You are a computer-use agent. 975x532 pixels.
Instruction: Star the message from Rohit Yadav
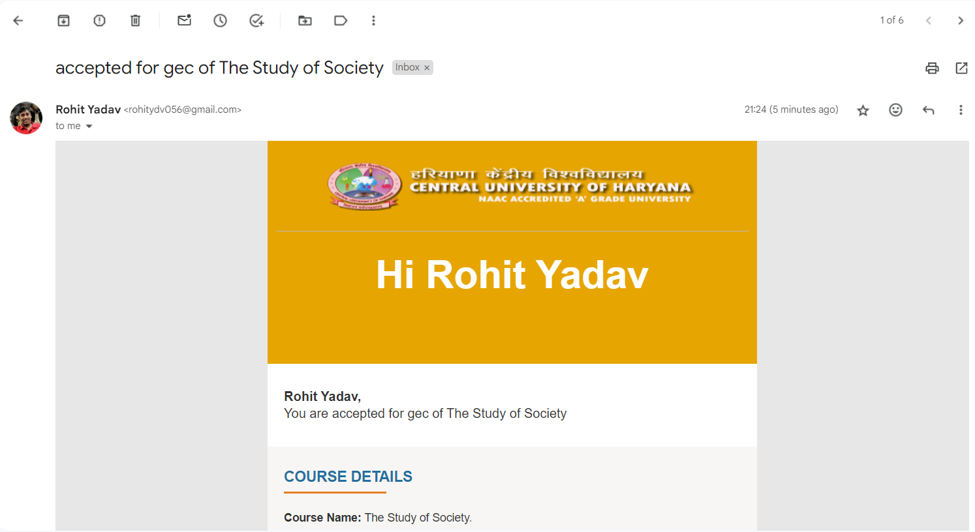(863, 110)
